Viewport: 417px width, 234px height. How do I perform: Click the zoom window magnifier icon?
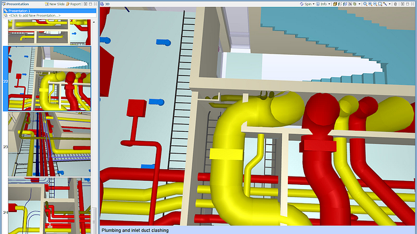tap(380, 4)
